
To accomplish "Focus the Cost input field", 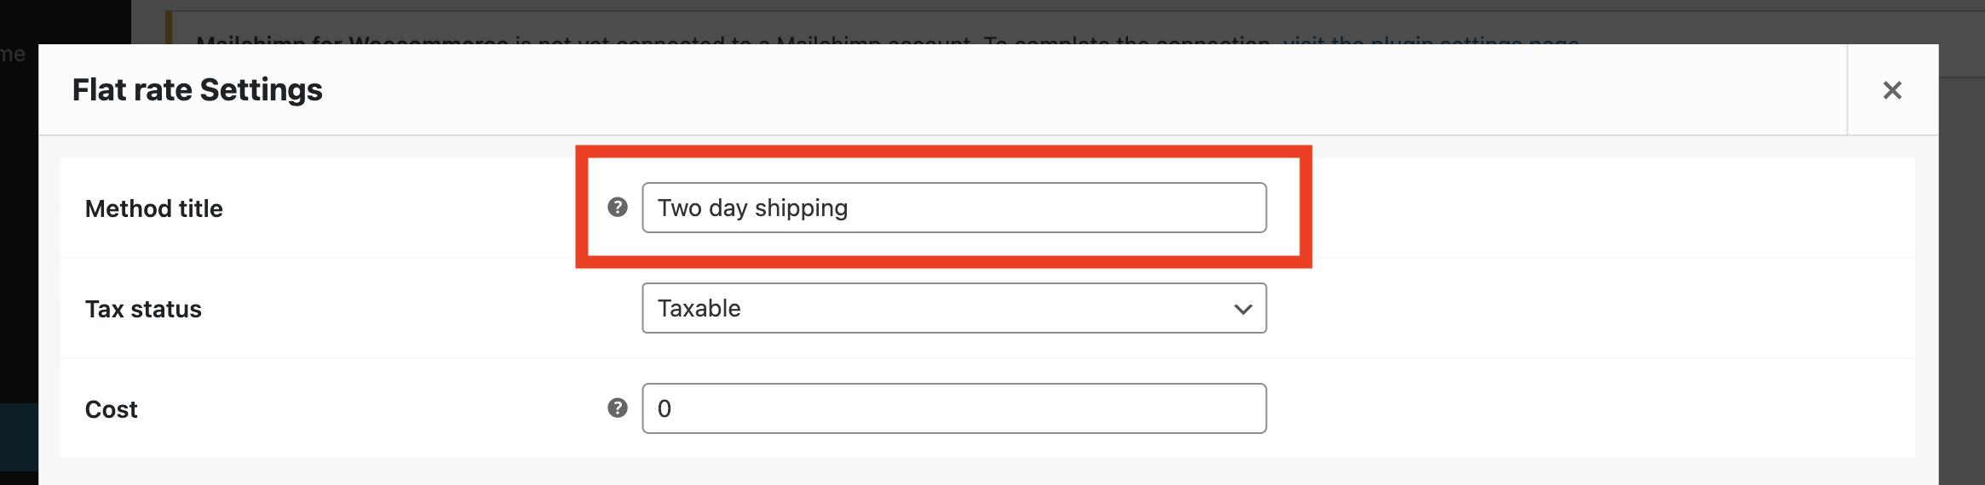I will click(x=954, y=408).
